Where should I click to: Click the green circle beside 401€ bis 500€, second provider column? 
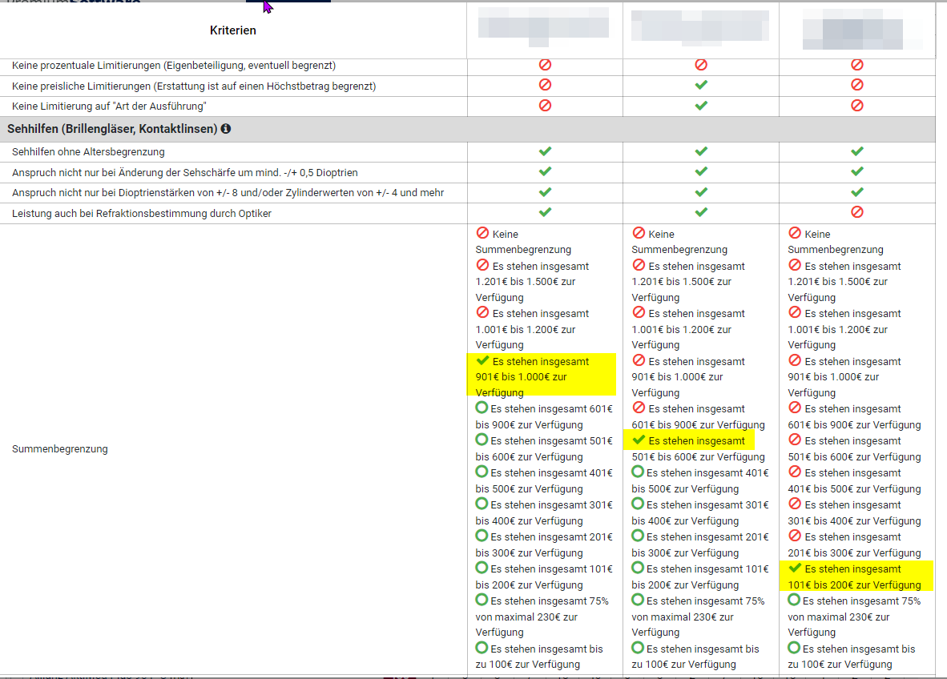pyautogui.click(x=638, y=472)
